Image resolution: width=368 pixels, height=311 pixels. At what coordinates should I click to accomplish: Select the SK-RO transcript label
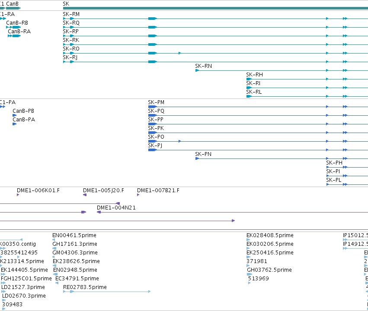71,49
